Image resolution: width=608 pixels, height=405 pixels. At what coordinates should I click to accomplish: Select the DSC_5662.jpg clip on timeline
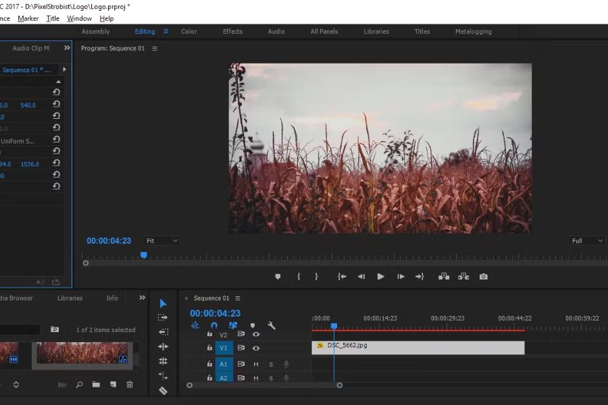point(417,348)
